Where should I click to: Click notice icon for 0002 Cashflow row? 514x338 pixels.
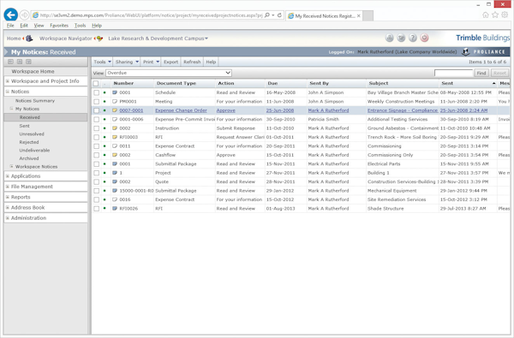pyautogui.click(x=115, y=155)
